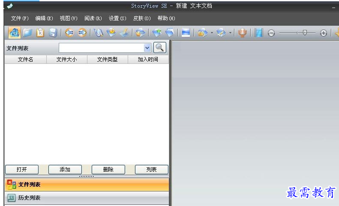The height and width of the screenshot is (206, 339).
Task: Increase zoom with the plus icon
Action: (x=324, y=33)
